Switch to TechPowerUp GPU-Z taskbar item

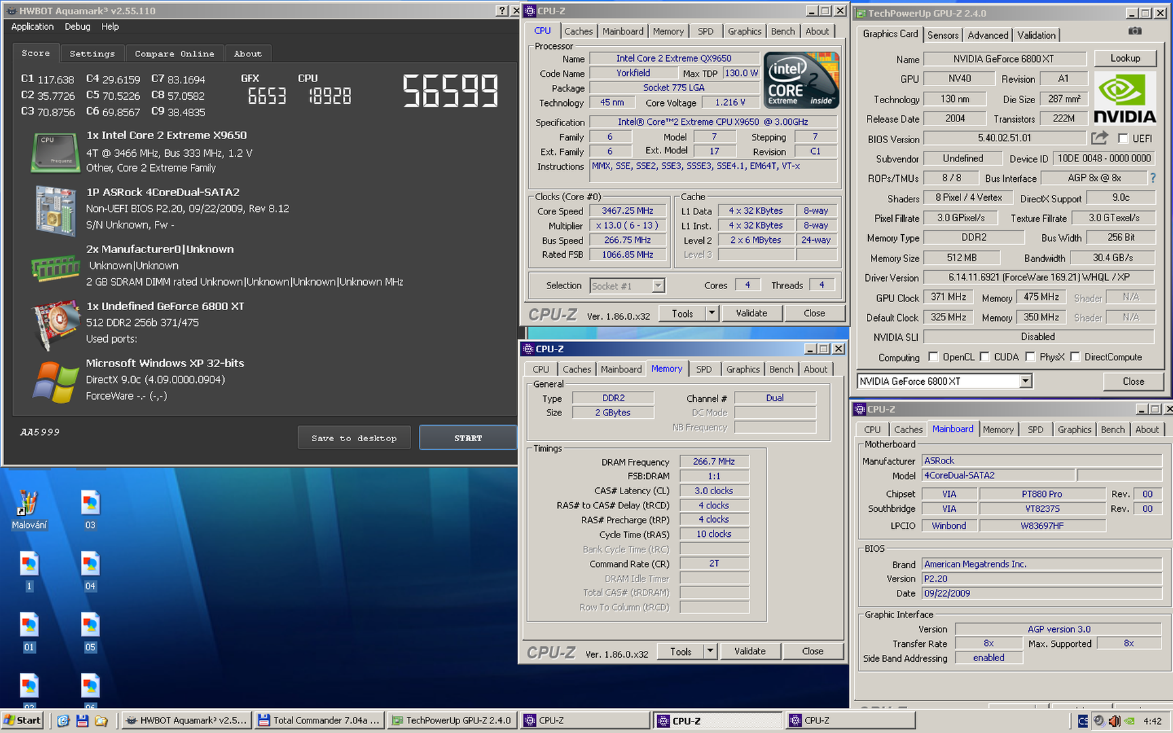452,720
